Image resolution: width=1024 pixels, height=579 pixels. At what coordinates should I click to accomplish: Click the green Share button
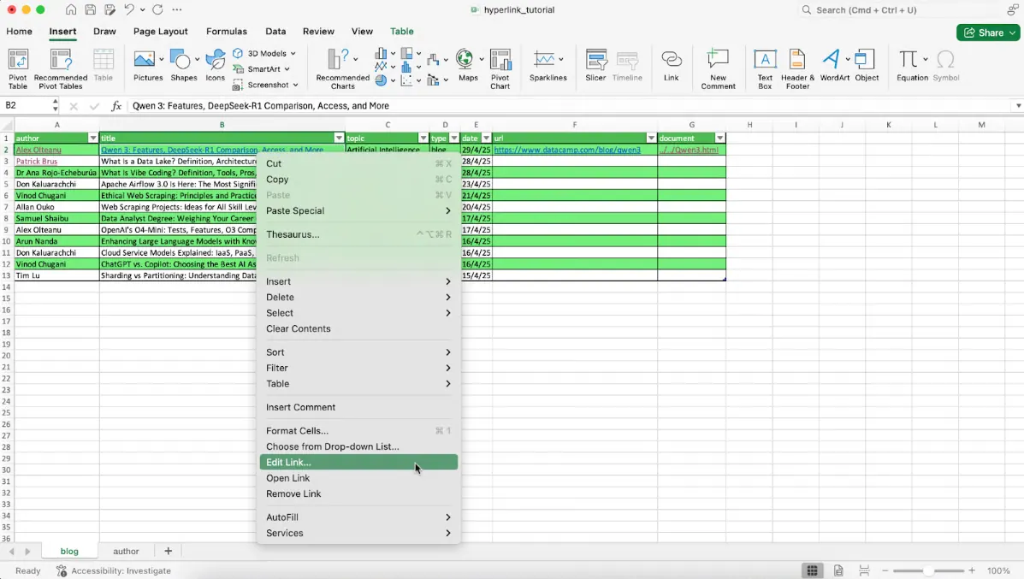[988, 32]
